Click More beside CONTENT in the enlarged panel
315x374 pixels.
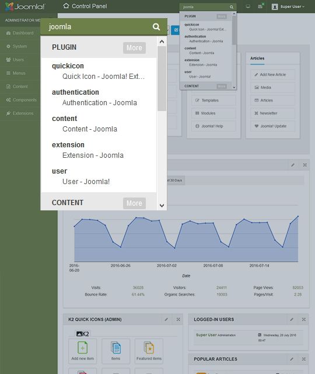(134, 203)
